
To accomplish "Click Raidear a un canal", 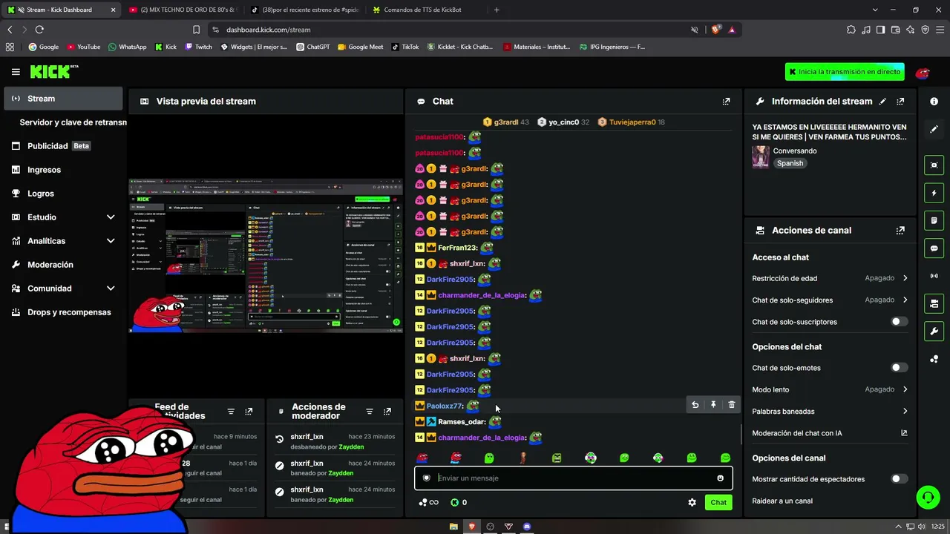I will click(782, 501).
